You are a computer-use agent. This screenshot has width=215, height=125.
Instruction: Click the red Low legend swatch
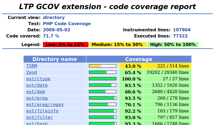click(x=65, y=45)
